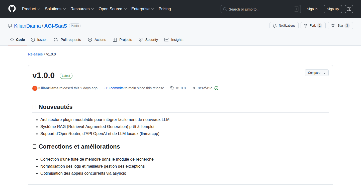361x191 pixels.
Task: Click the Latest release badge
Action: pos(66,76)
